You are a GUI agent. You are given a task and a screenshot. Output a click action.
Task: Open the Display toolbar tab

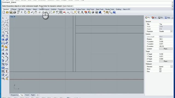[x=28, y=9]
